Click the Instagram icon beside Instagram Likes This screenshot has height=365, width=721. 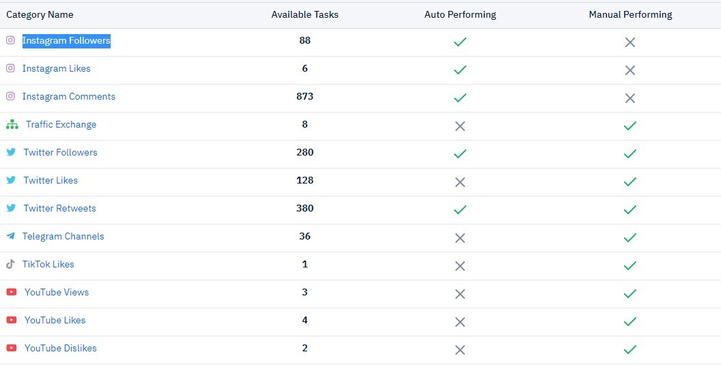[x=10, y=68]
